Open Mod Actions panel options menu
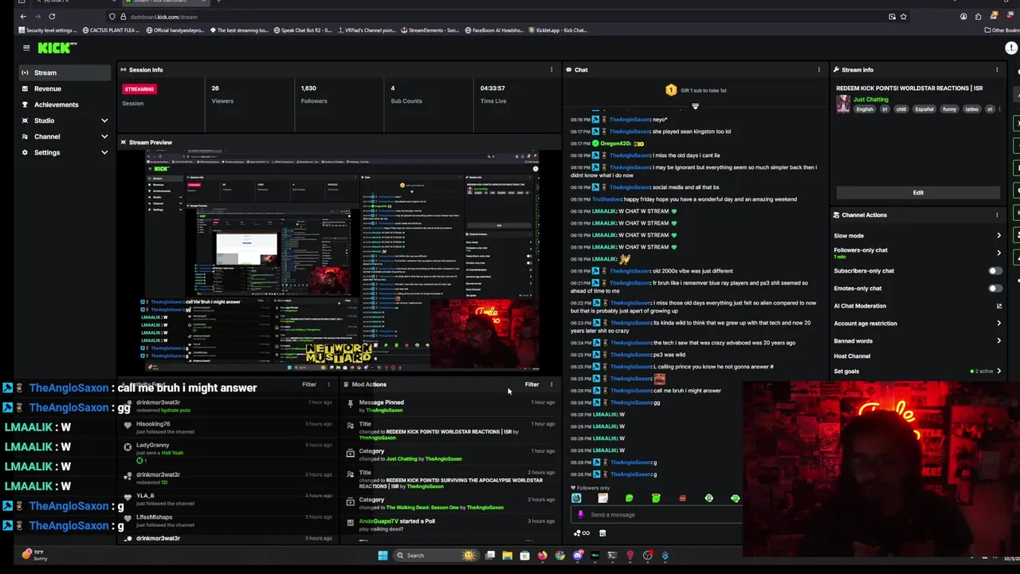The image size is (1020, 574). [551, 384]
